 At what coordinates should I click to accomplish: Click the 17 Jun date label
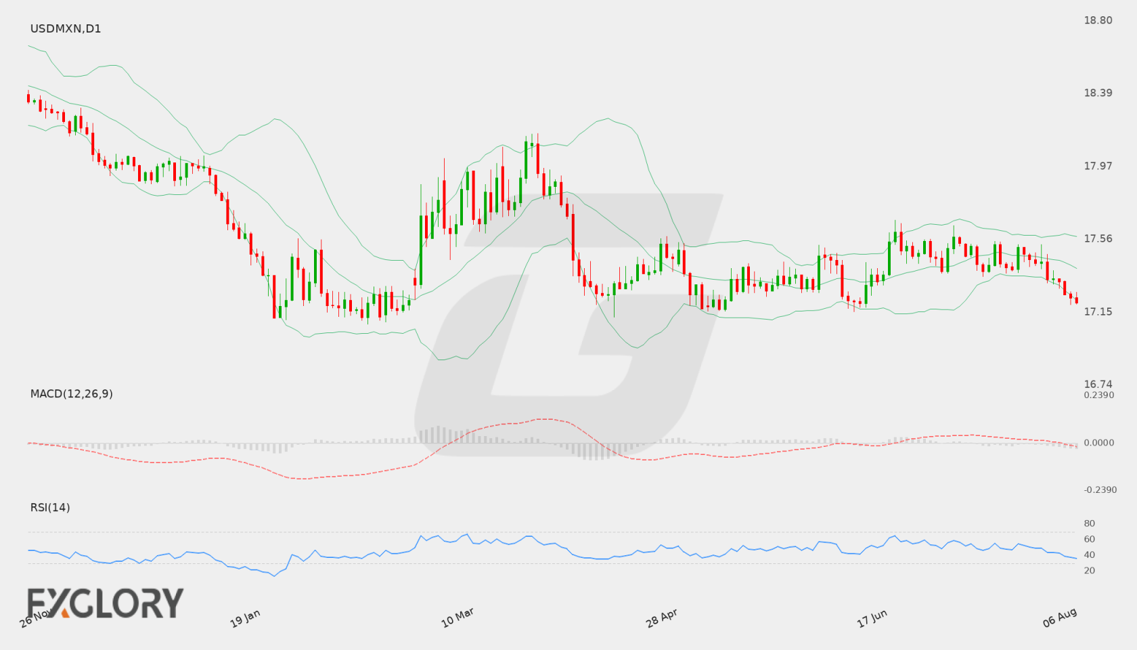(x=872, y=618)
